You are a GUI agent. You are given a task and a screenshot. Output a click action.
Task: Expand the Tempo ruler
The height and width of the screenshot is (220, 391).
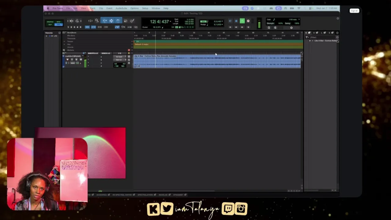[64, 41]
